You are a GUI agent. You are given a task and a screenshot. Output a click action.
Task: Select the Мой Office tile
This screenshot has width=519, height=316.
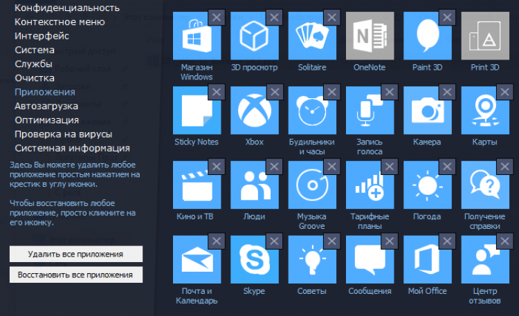[x=428, y=259]
